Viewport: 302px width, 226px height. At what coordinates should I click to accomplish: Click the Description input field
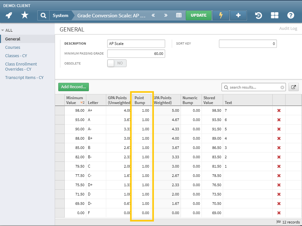coord(136,44)
